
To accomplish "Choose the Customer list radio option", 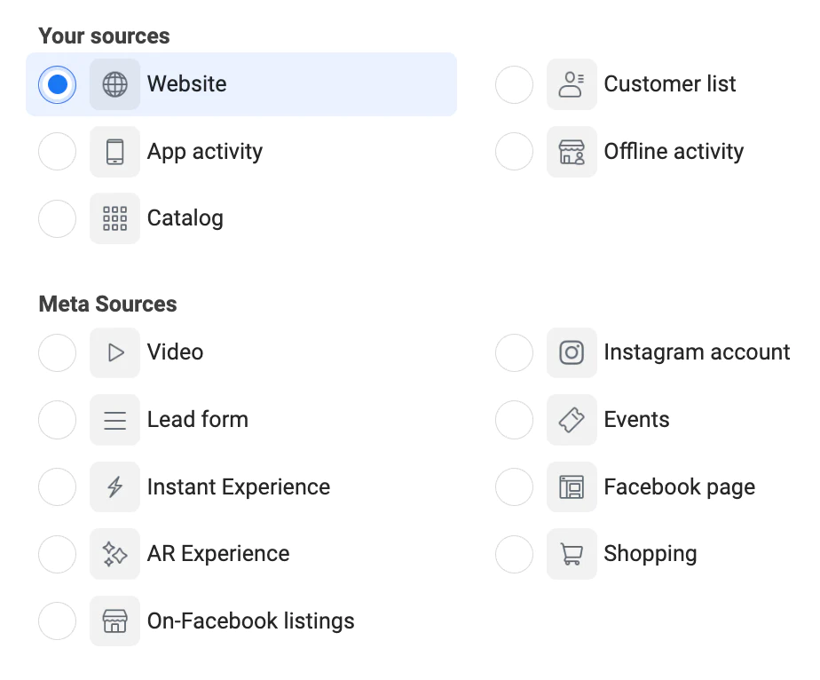I will click(514, 84).
